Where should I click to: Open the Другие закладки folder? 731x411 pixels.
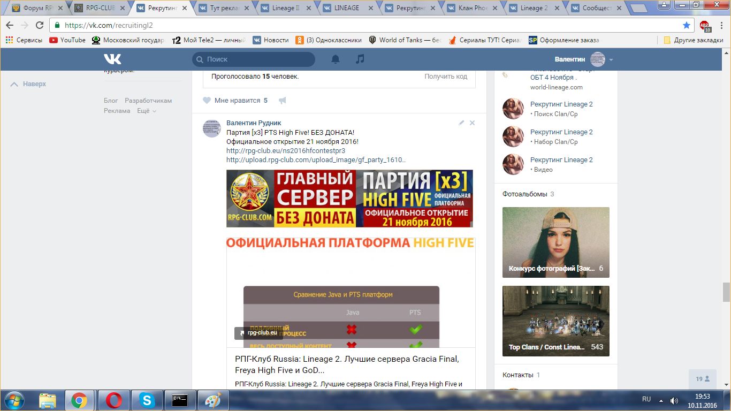694,40
